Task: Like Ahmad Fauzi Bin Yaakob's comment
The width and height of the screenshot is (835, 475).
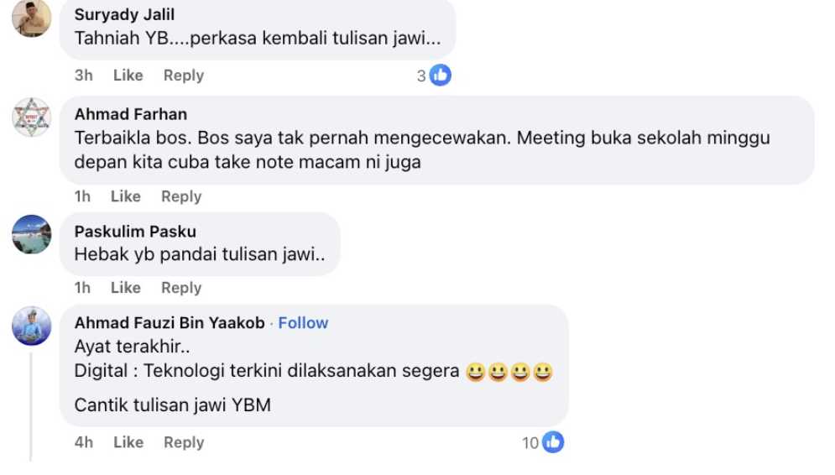Action: [x=128, y=442]
